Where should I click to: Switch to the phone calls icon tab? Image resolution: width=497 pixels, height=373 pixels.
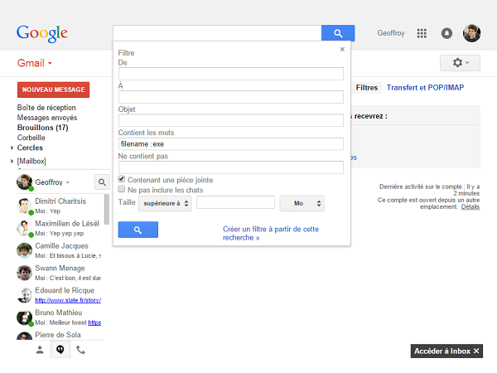click(80, 350)
